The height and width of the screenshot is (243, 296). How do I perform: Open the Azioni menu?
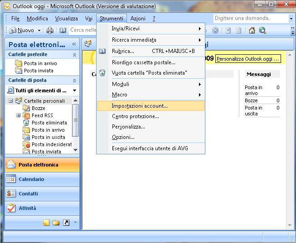[138, 19]
